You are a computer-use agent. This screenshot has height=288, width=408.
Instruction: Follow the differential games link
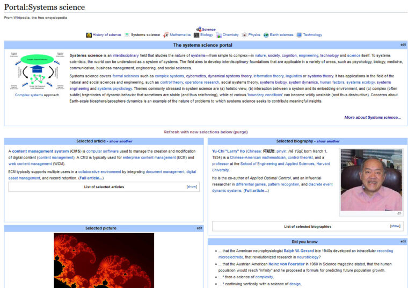[251, 184]
